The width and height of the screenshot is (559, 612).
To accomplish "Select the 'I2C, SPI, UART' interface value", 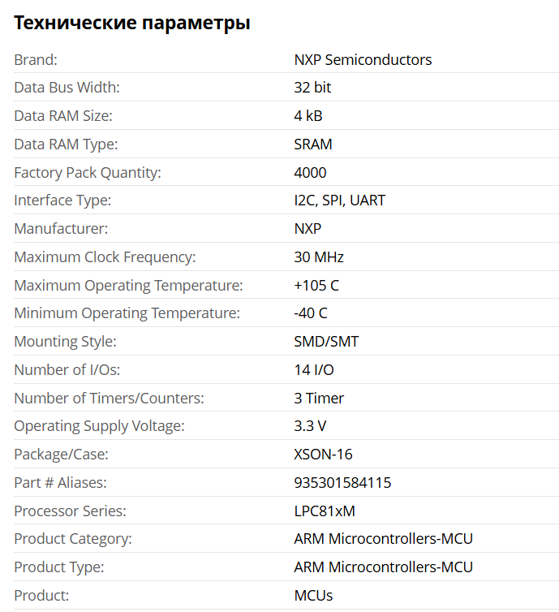I will pyautogui.click(x=339, y=200).
